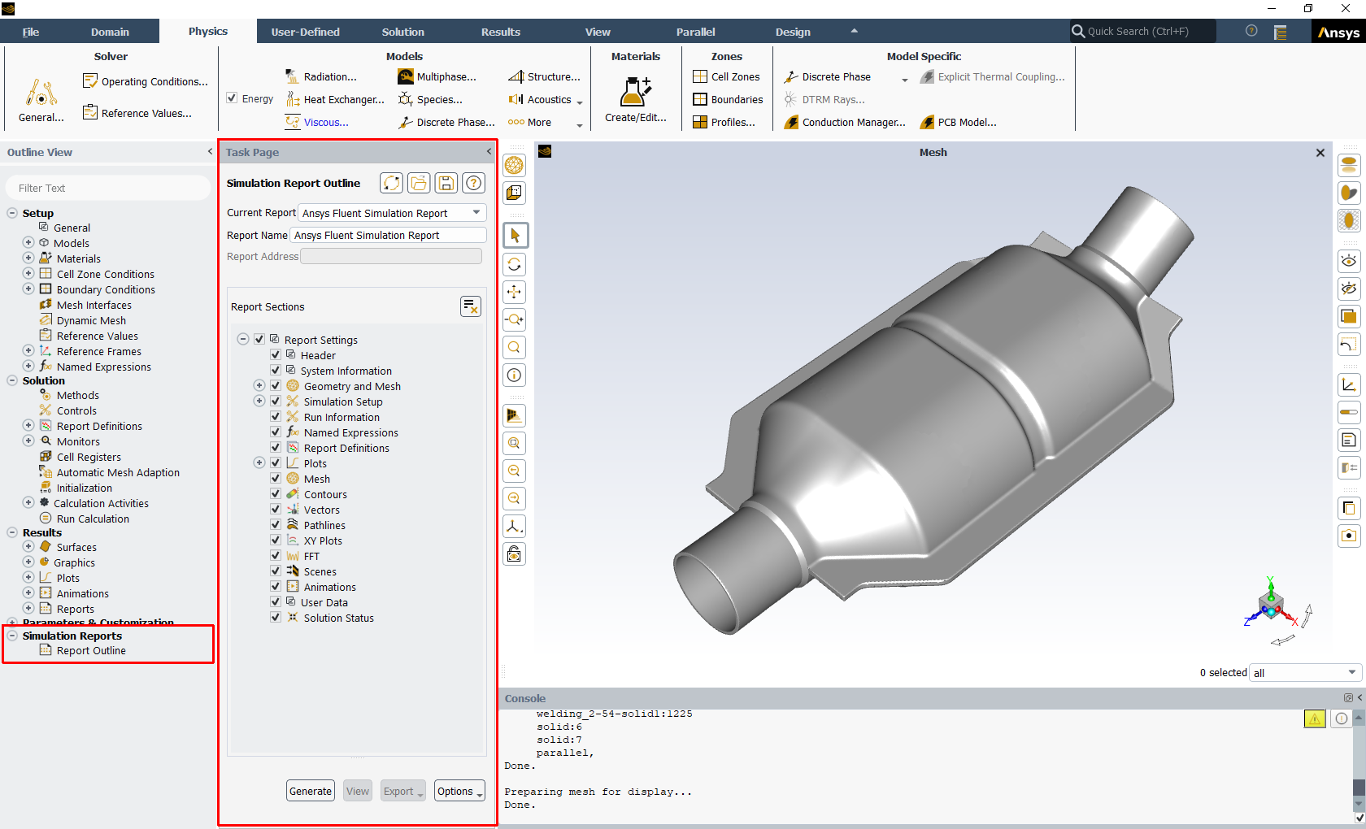Expand the Plots item in Report Sections
The height and width of the screenshot is (829, 1366).
pyautogui.click(x=259, y=462)
